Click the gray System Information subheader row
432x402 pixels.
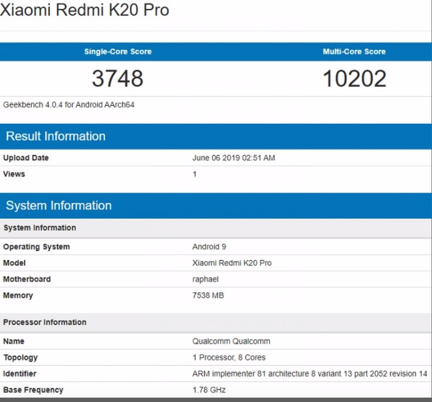(216, 228)
